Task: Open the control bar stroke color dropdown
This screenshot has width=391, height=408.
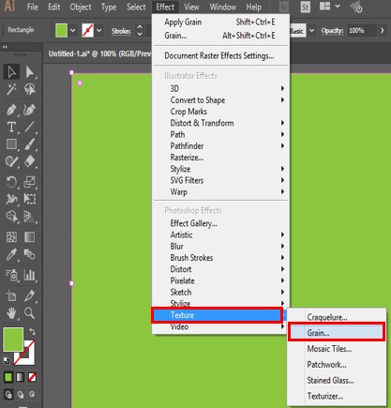Action: tap(99, 31)
